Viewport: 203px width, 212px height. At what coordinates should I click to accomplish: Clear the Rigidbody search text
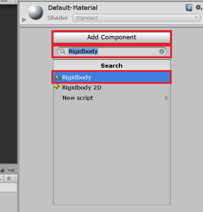click(x=162, y=51)
